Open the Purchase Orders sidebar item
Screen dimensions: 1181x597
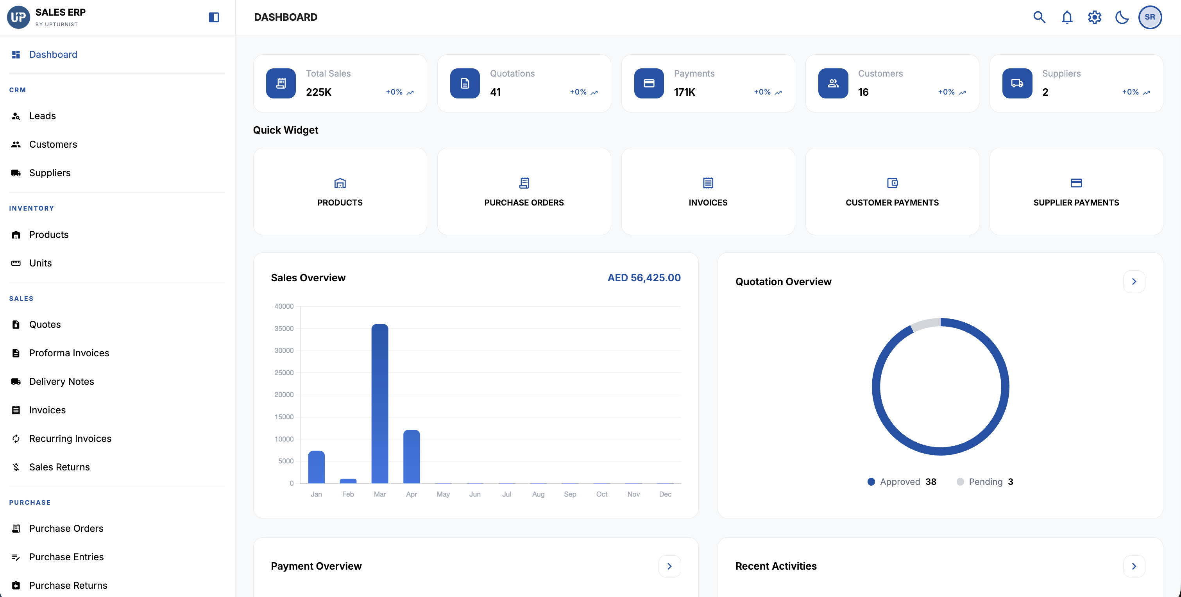117,529
